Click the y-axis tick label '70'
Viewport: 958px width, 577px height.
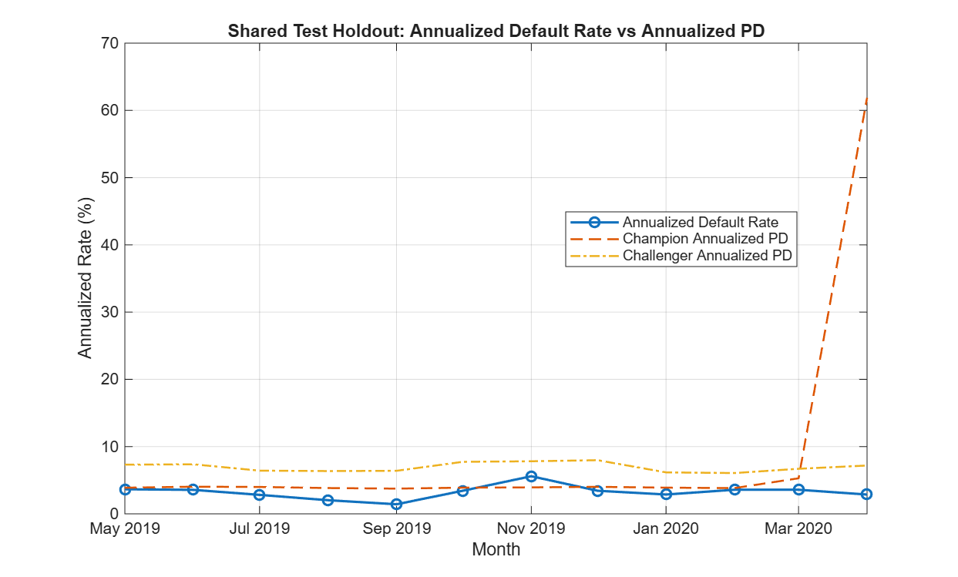click(109, 43)
